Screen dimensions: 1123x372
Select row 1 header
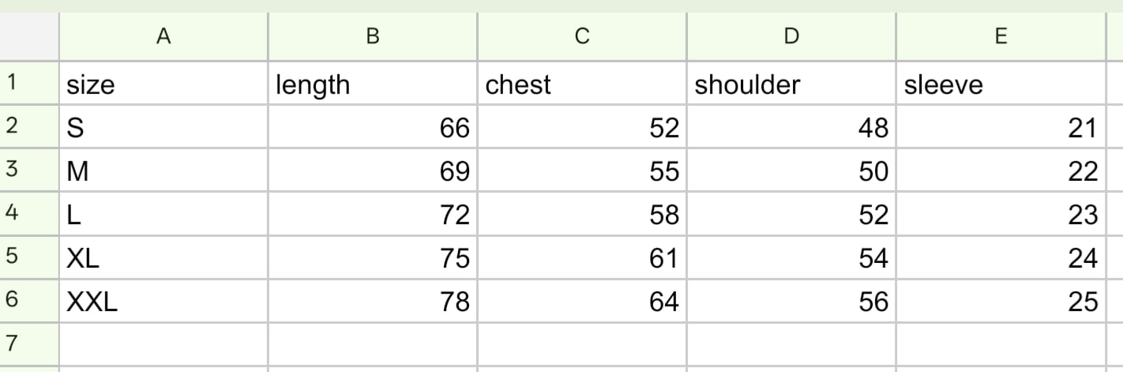click(x=29, y=83)
